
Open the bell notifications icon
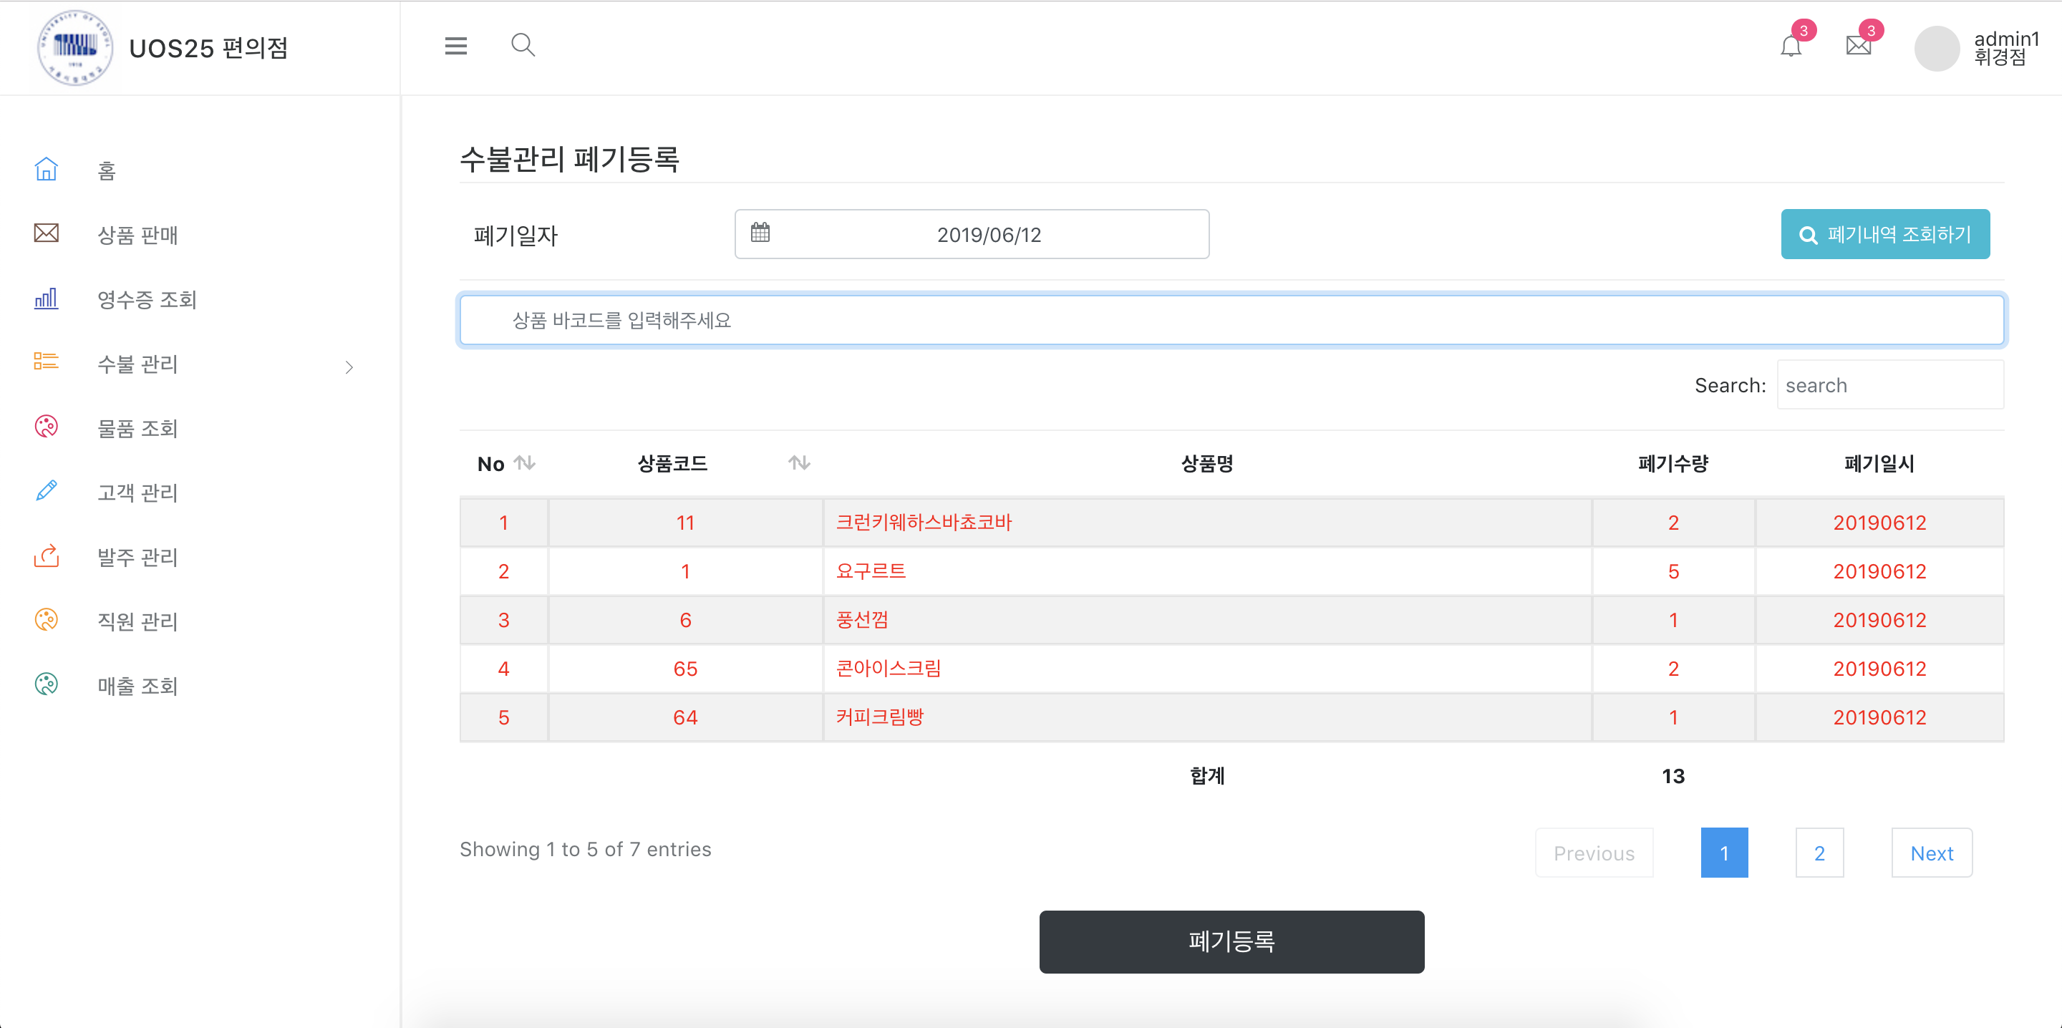click(1791, 47)
